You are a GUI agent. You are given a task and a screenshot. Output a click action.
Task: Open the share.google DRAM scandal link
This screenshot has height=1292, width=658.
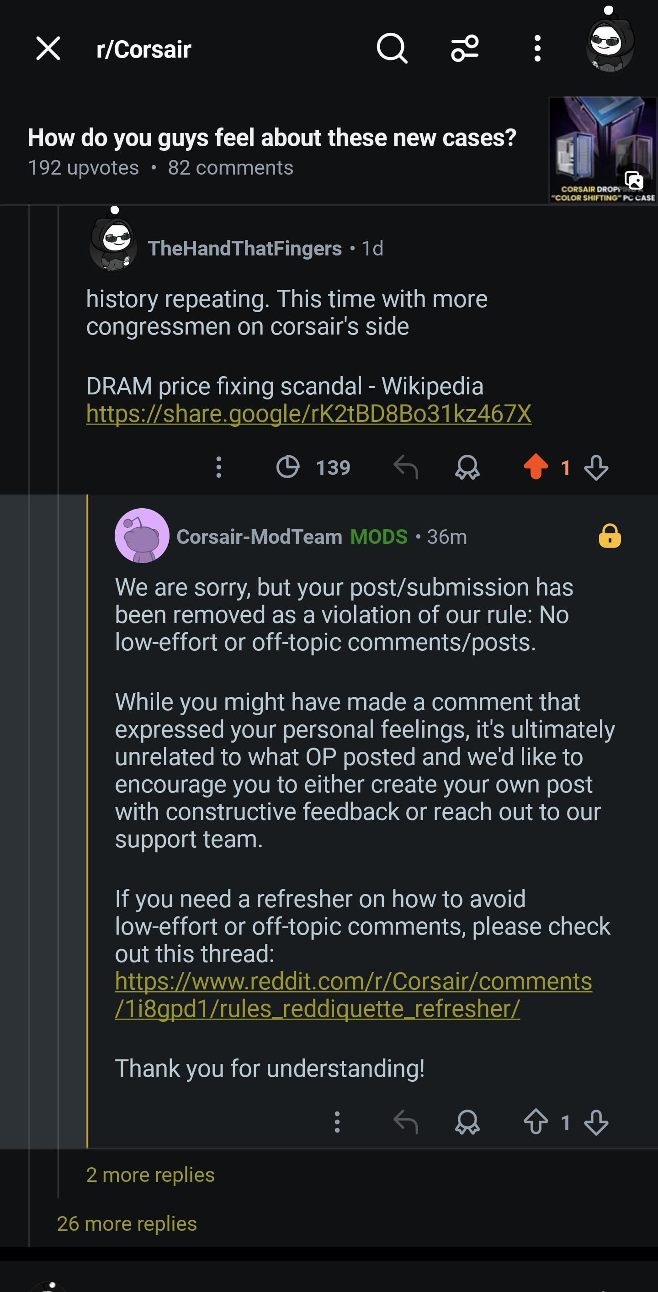coord(308,414)
